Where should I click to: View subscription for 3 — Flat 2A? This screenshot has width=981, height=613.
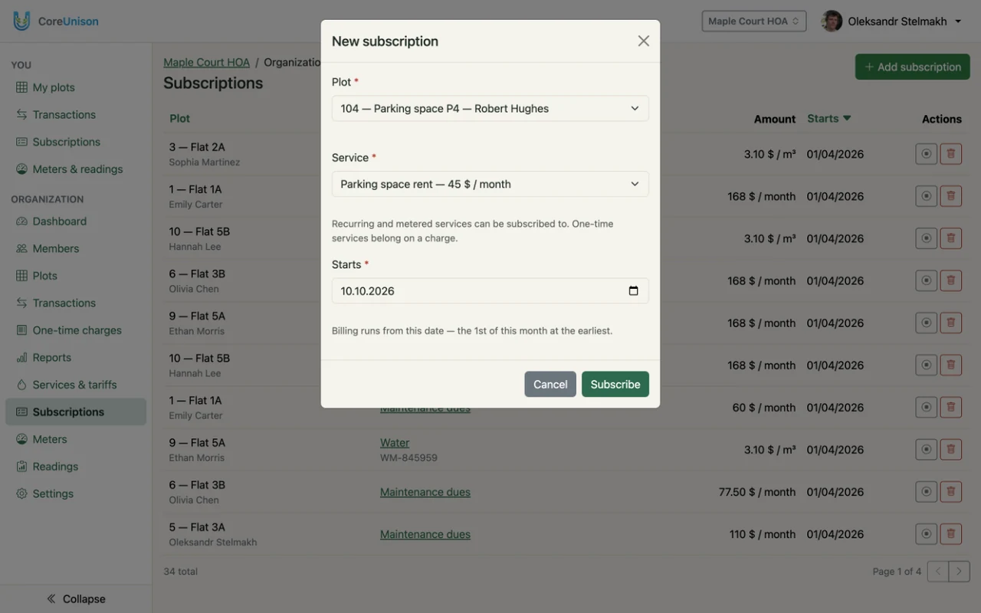927,154
